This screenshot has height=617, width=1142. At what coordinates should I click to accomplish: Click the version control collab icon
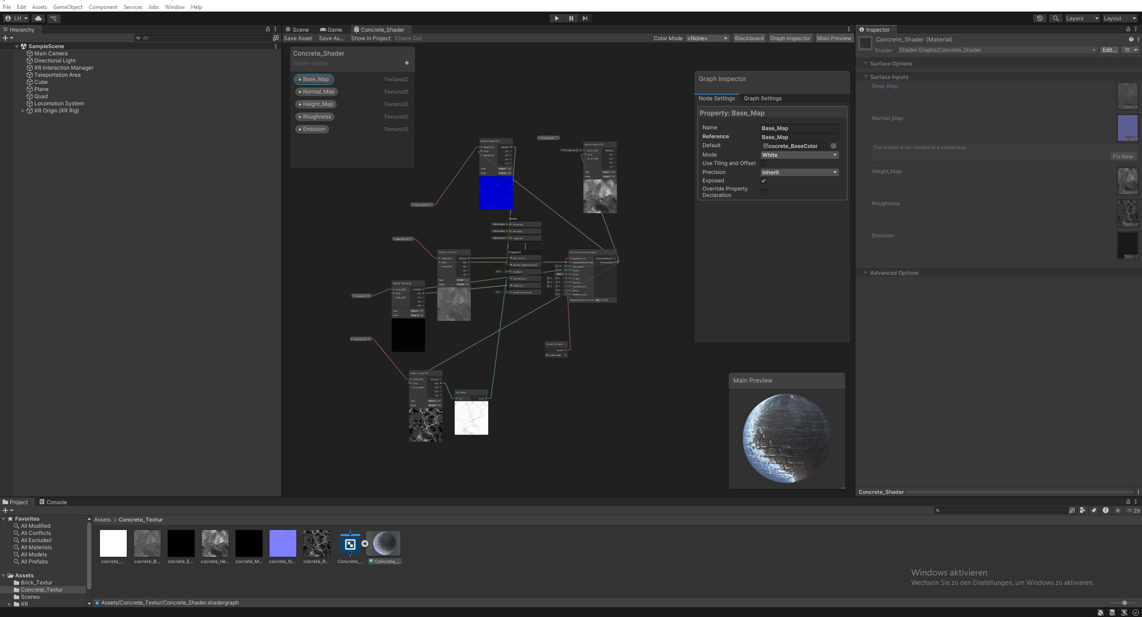click(x=54, y=18)
